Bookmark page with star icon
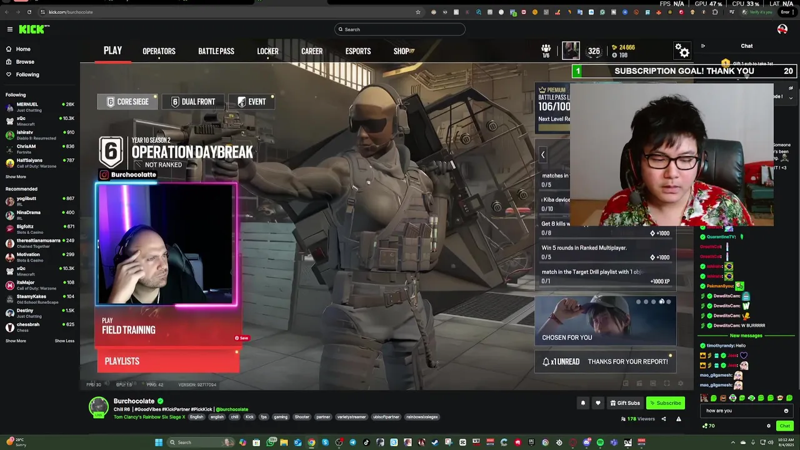Viewport: 800px width, 450px height. tap(418, 12)
